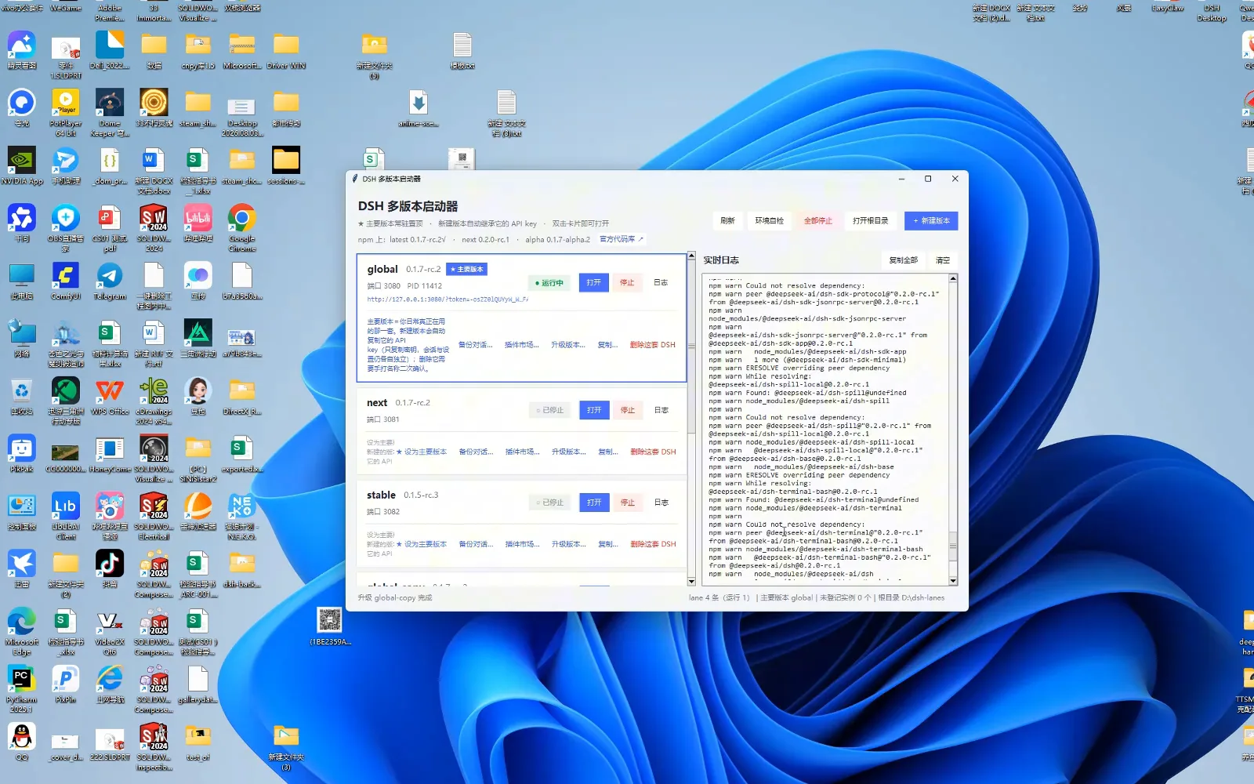This screenshot has width=1254, height=784.
Task: Open the global lane localhost URL
Action: click(x=448, y=299)
